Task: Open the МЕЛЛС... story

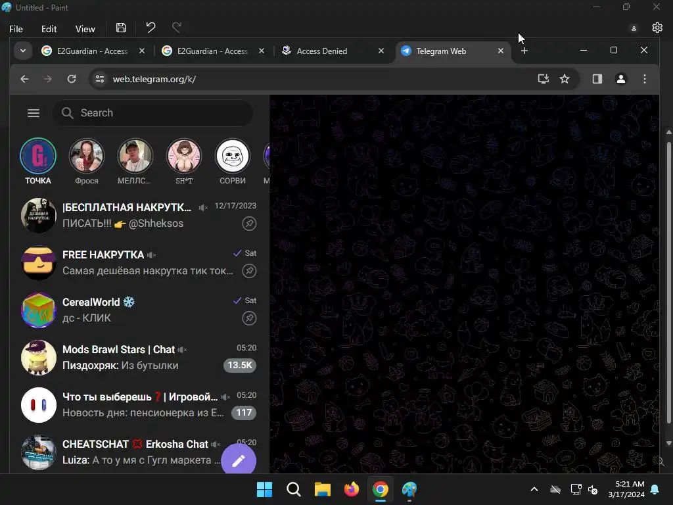Action: coord(135,161)
